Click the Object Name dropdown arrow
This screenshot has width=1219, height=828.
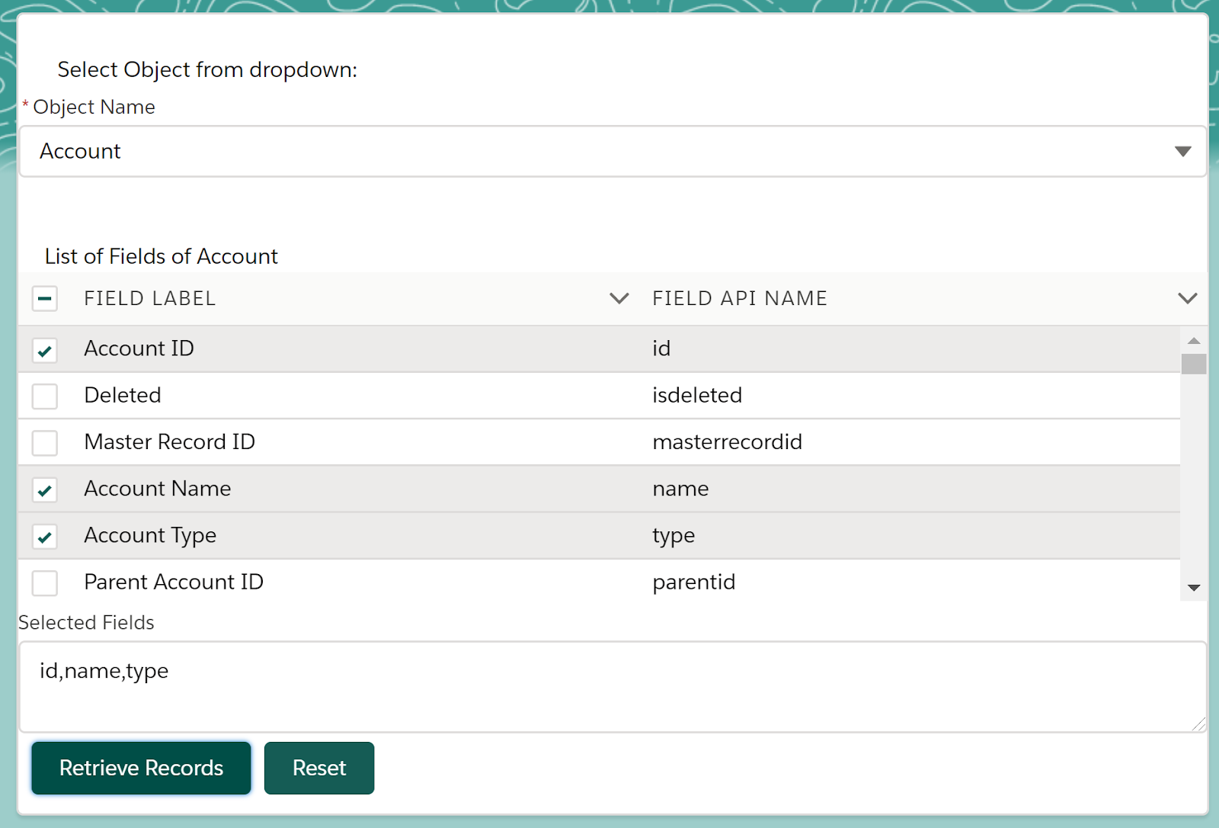point(1182,151)
